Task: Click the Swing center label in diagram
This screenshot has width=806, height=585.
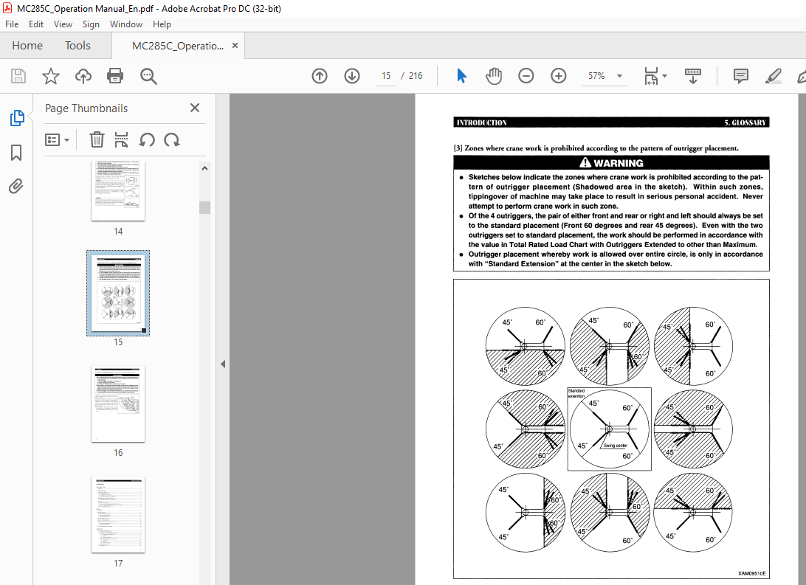Action: (x=616, y=446)
